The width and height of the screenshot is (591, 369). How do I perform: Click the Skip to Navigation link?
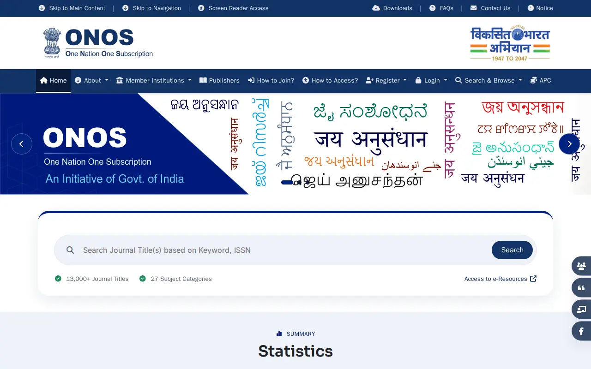pos(151,8)
